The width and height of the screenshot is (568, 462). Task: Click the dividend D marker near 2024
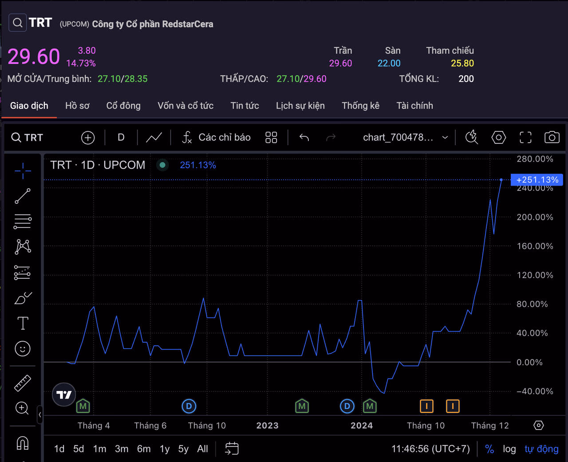click(347, 406)
